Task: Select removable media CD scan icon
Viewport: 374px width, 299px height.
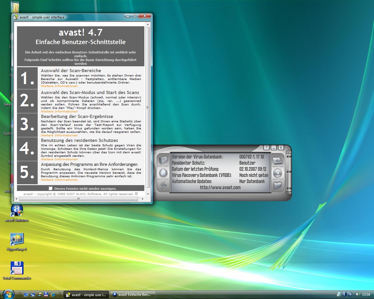Action: point(277,173)
